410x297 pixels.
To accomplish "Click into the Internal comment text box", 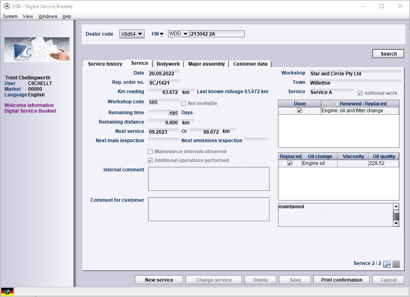I will tap(209, 179).
